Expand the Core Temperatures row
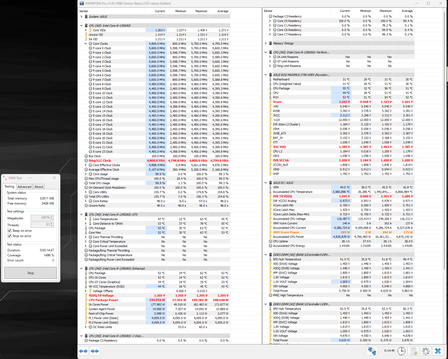 85,219
